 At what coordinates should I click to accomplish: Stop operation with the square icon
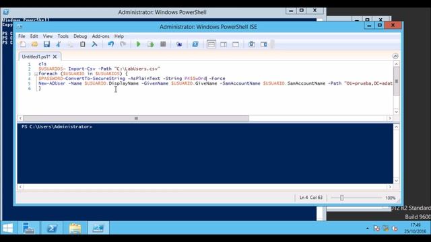[163, 44]
